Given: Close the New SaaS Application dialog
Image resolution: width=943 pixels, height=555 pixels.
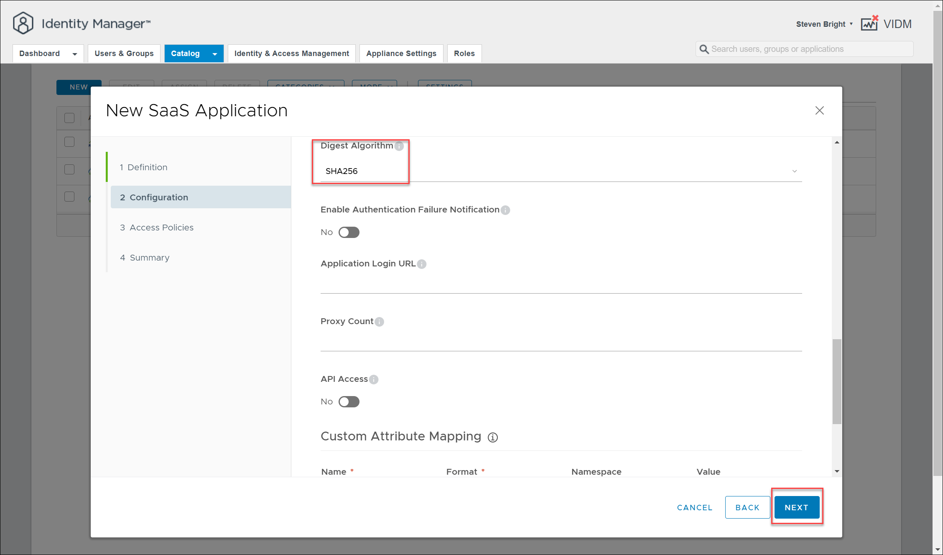Looking at the screenshot, I should pyautogui.click(x=819, y=110).
